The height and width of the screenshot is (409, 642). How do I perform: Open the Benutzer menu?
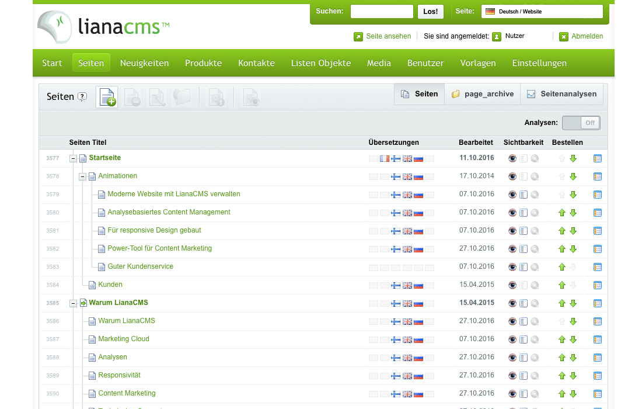click(425, 63)
